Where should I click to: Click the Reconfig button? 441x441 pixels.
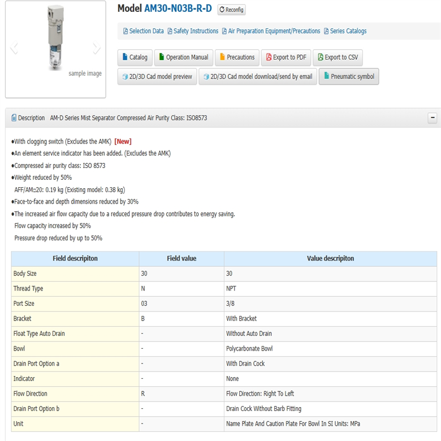[231, 10]
